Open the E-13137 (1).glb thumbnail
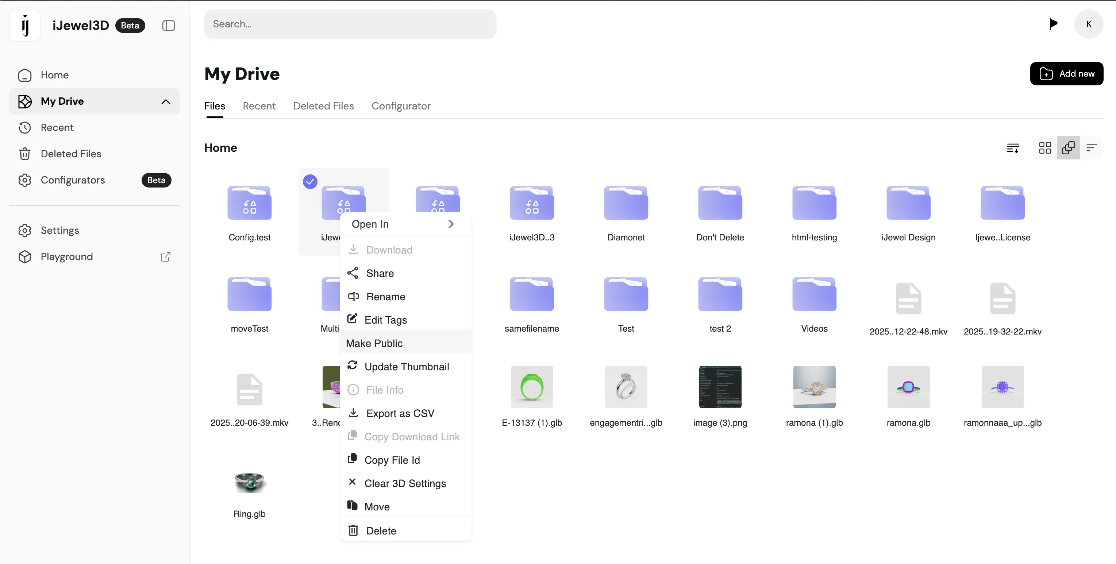The height and width of the screenshot is (564, 1116). (532, 387)
